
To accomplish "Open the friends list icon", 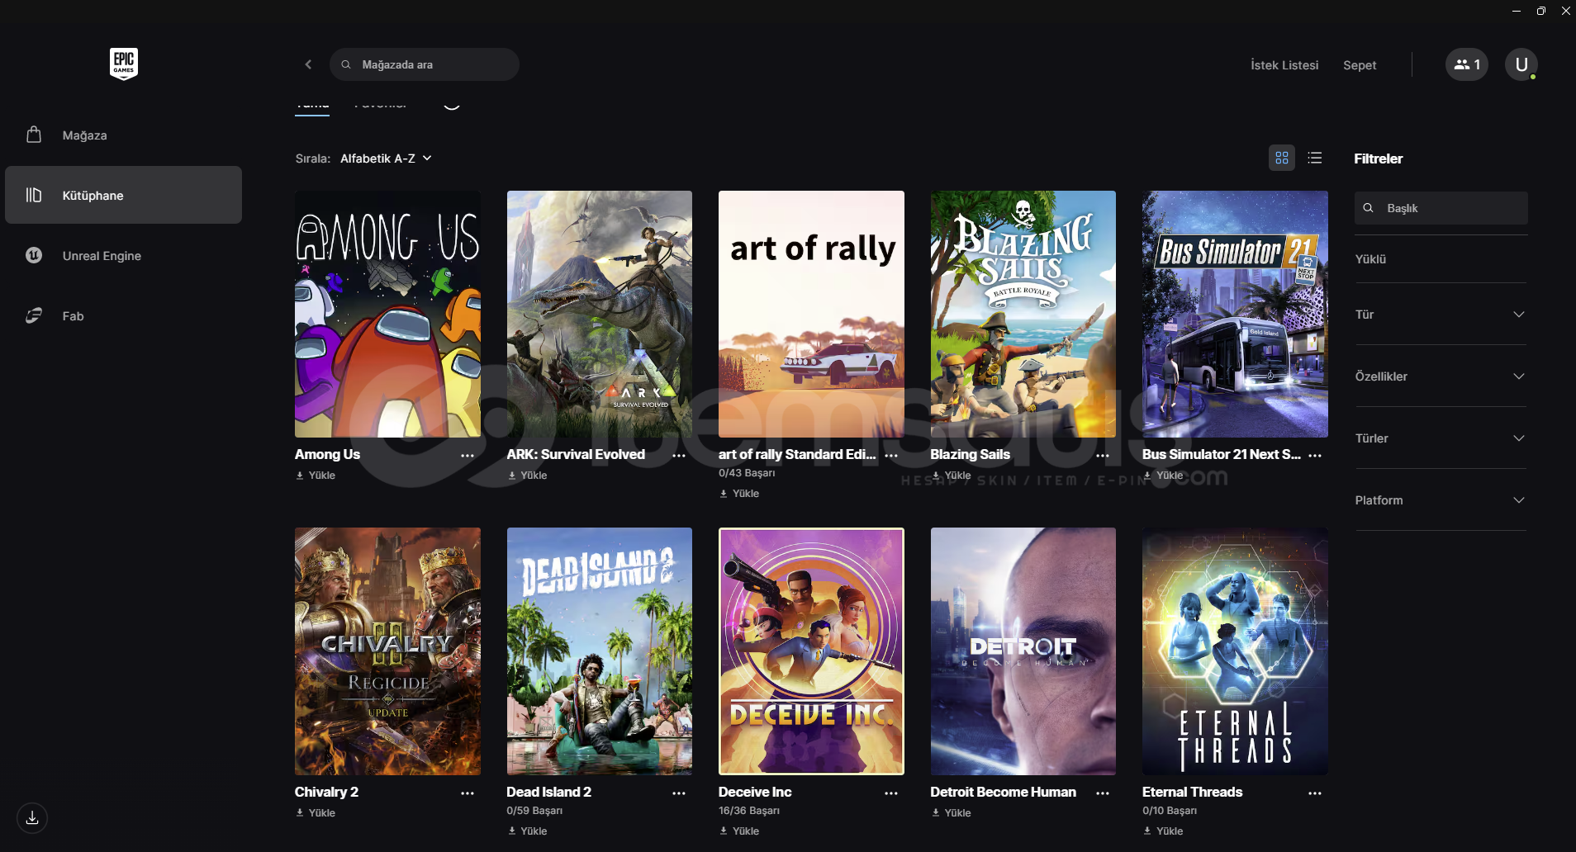I will pyautogui.click(x=1467, y=64).
